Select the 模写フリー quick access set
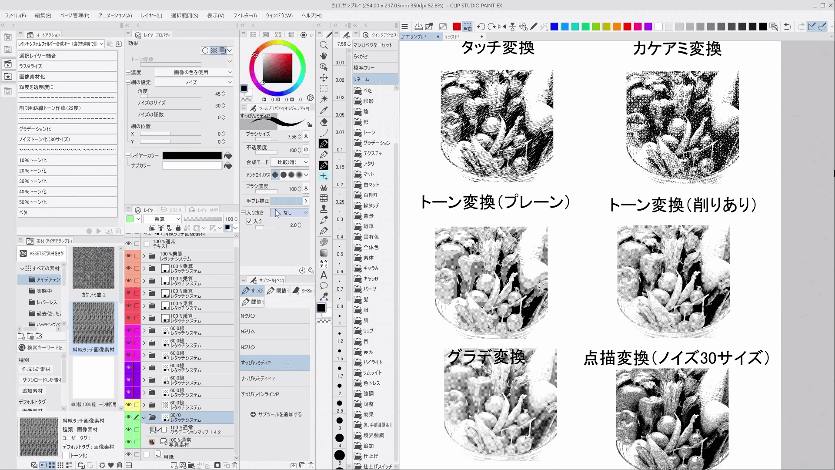The image size is (835, 470). [x=375, y=67]
